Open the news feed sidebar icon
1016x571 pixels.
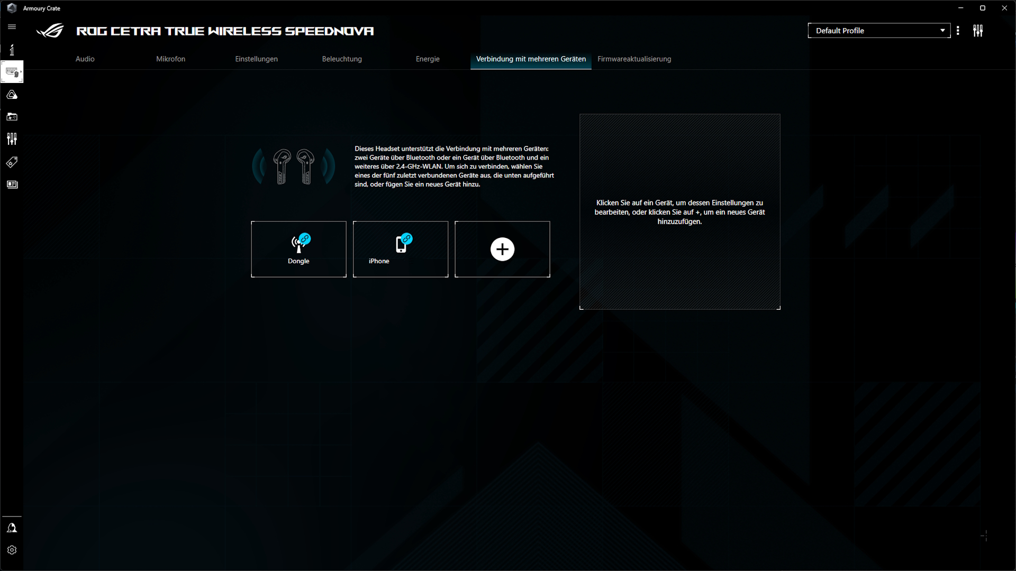click(x=12, y=185)
